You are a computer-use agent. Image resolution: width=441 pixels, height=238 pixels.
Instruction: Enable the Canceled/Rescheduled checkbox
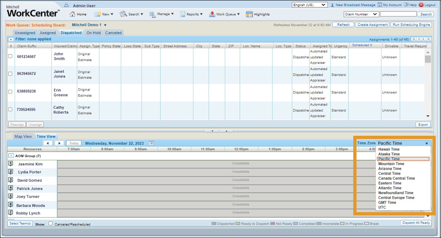point(51,223)
